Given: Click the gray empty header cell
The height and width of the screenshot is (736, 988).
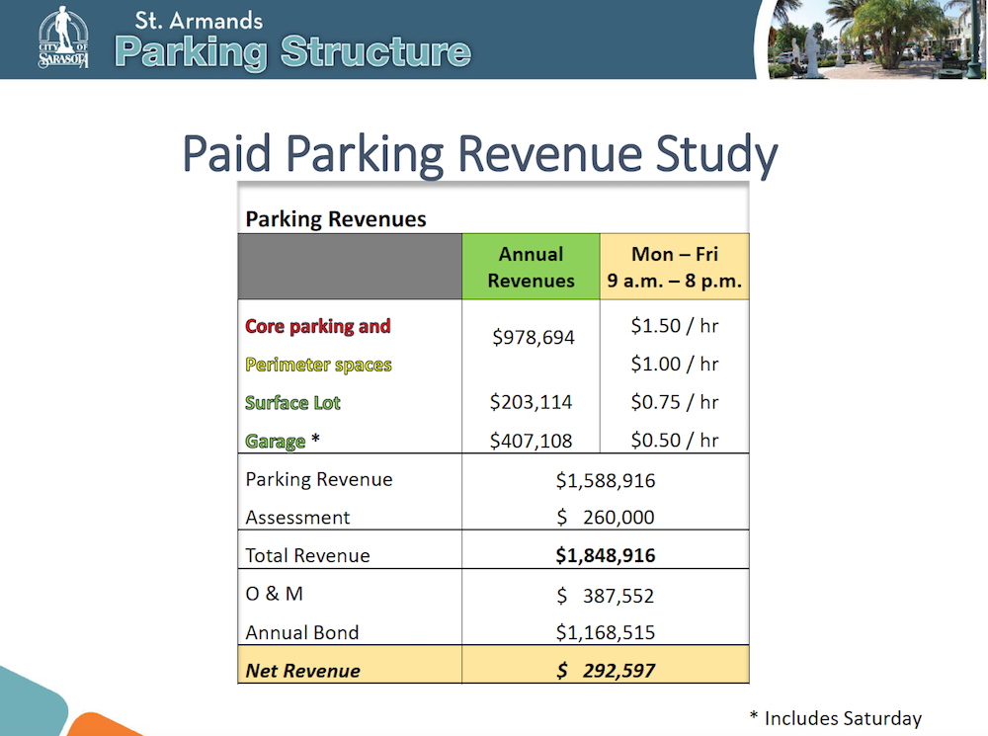Looking at the screenshot, I should tap(350, 267).
